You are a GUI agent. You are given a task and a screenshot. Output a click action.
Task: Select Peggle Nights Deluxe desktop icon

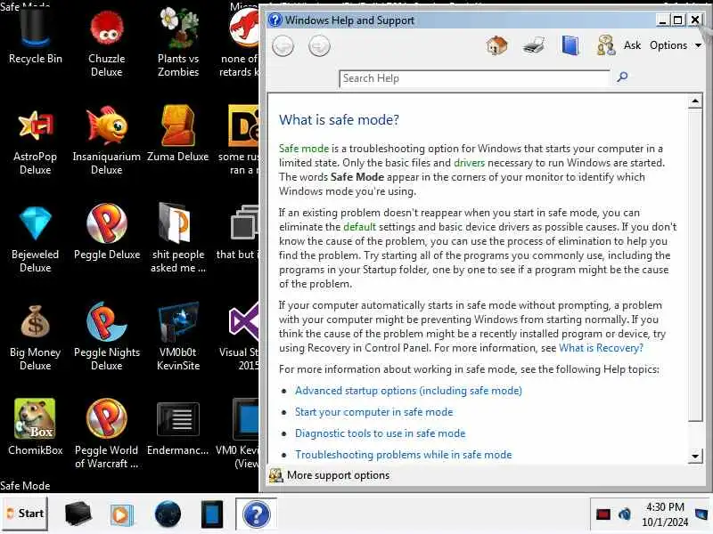pos(107,337)
